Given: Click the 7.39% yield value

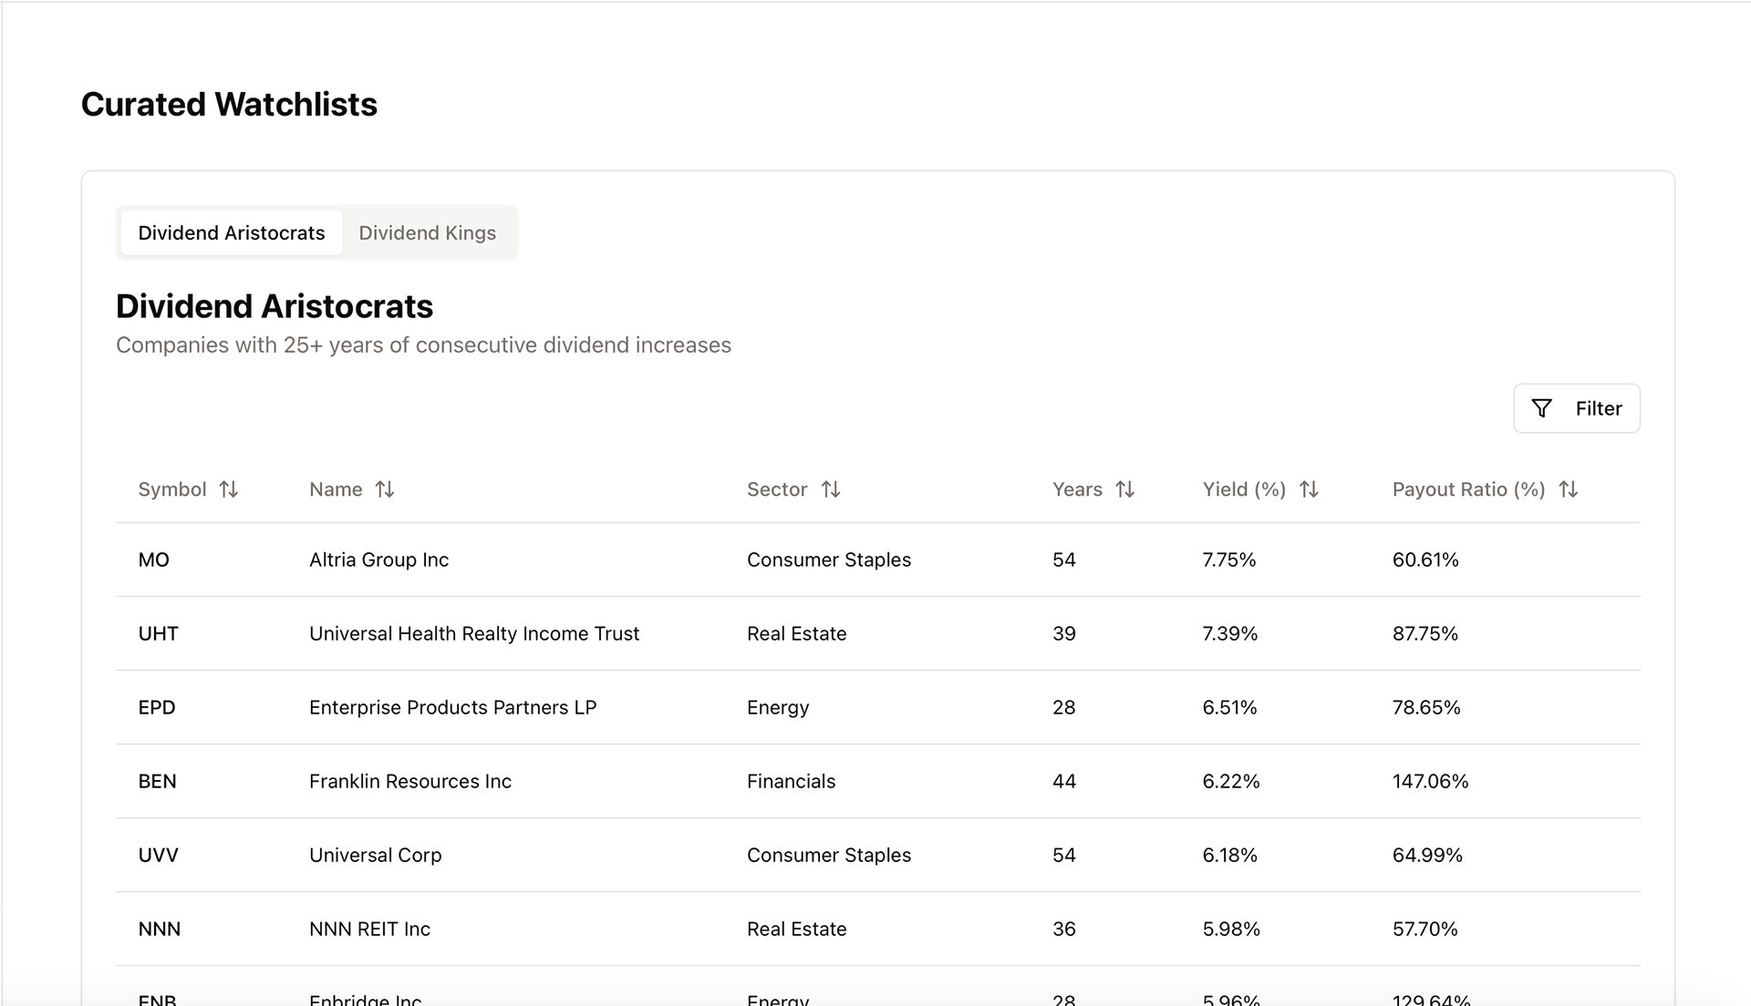Looking at the screenshot, I should click(x=1229, y=633).
